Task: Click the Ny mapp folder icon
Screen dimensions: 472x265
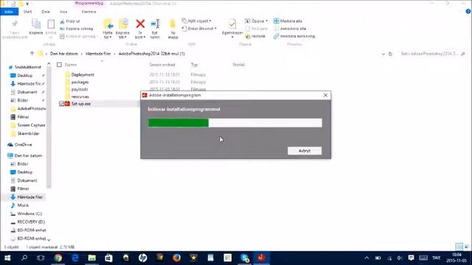Action: tap(173, 24)
